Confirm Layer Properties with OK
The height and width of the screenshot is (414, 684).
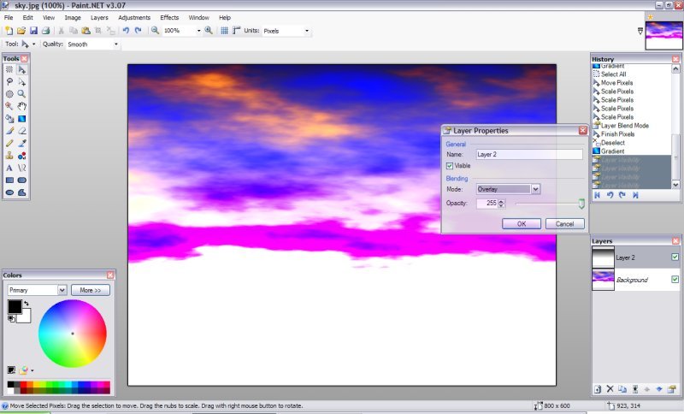coord(522,223)
